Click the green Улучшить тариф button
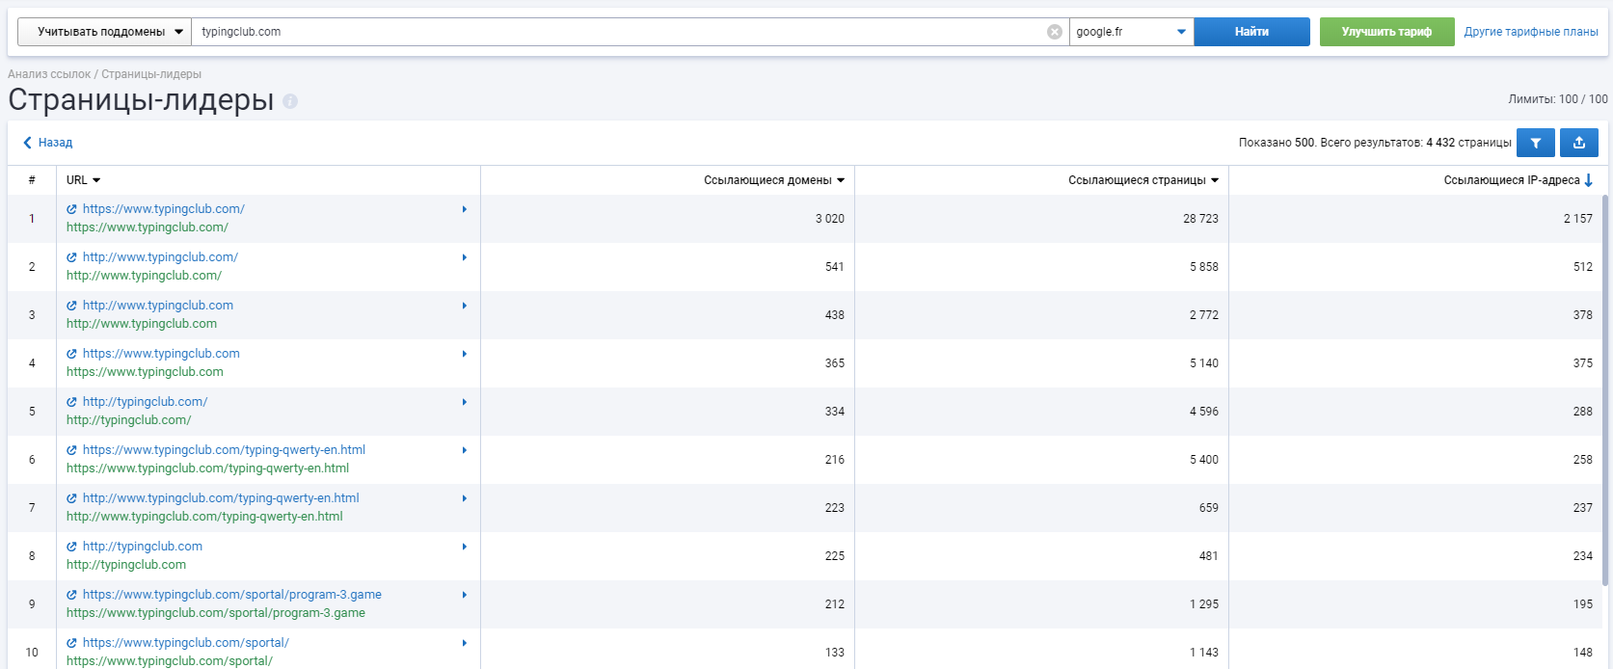1613x669 pixels. pyautogui.click(x=1386, y=32)
